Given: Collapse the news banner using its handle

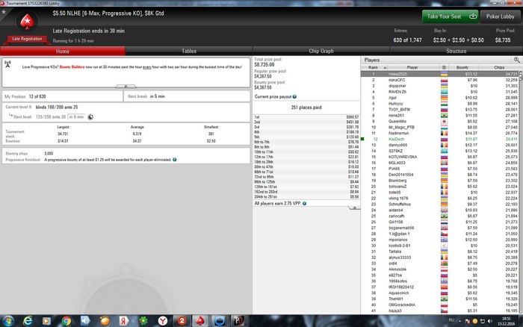Looking at the screenshot, I should (126, 86).
